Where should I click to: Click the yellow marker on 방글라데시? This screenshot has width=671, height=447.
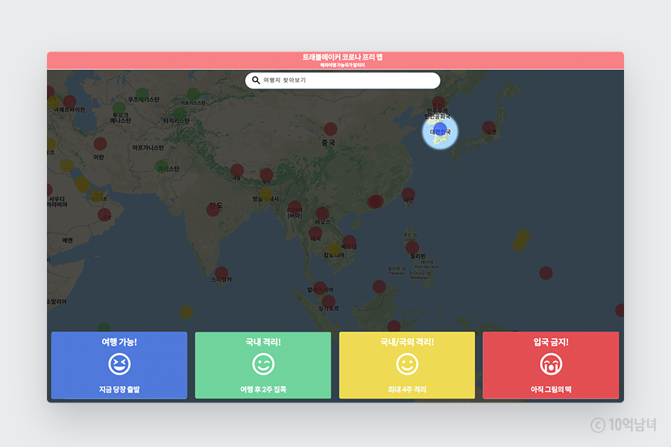coord(265,194)
